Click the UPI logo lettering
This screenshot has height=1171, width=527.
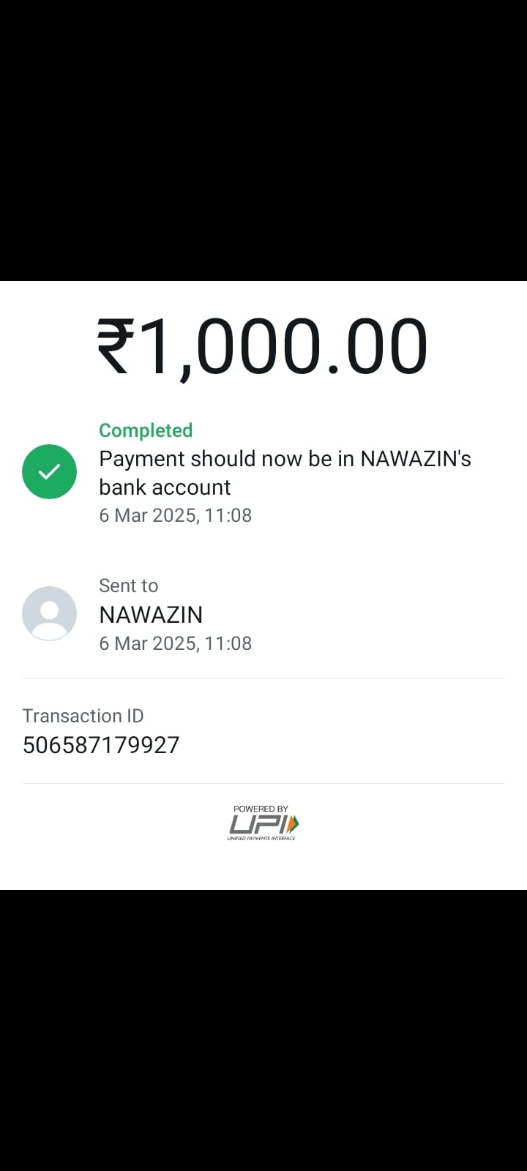(x=256, y=825)
